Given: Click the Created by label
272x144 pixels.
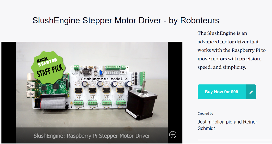Looking at the screenshot, I should coord(205,114).
